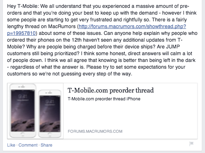Click the opening words 'Hey T-Mobile' in the post

(x=22, y=6)
